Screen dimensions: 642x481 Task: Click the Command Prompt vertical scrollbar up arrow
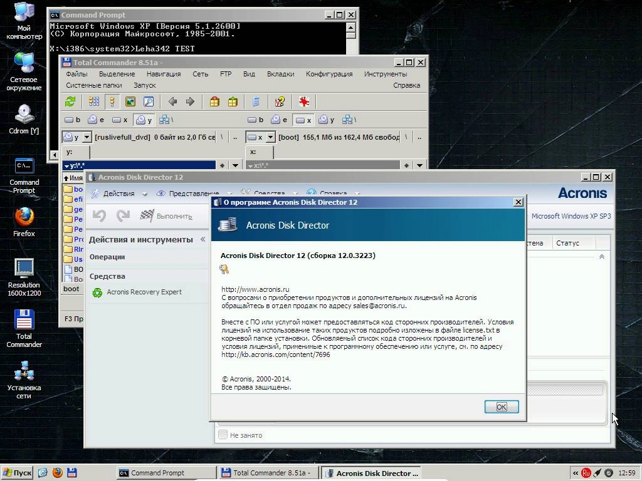point(350,27)
